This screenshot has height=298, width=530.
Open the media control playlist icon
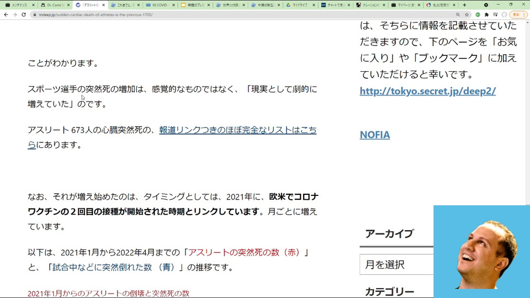(495, 14)
